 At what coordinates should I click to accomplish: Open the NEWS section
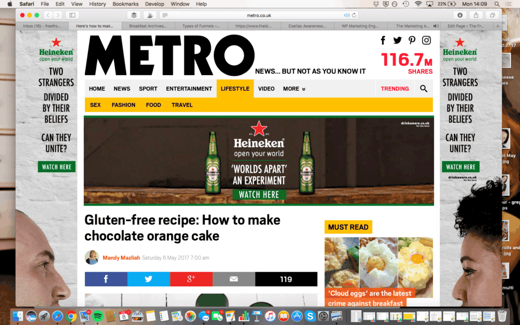coord(122,88)
